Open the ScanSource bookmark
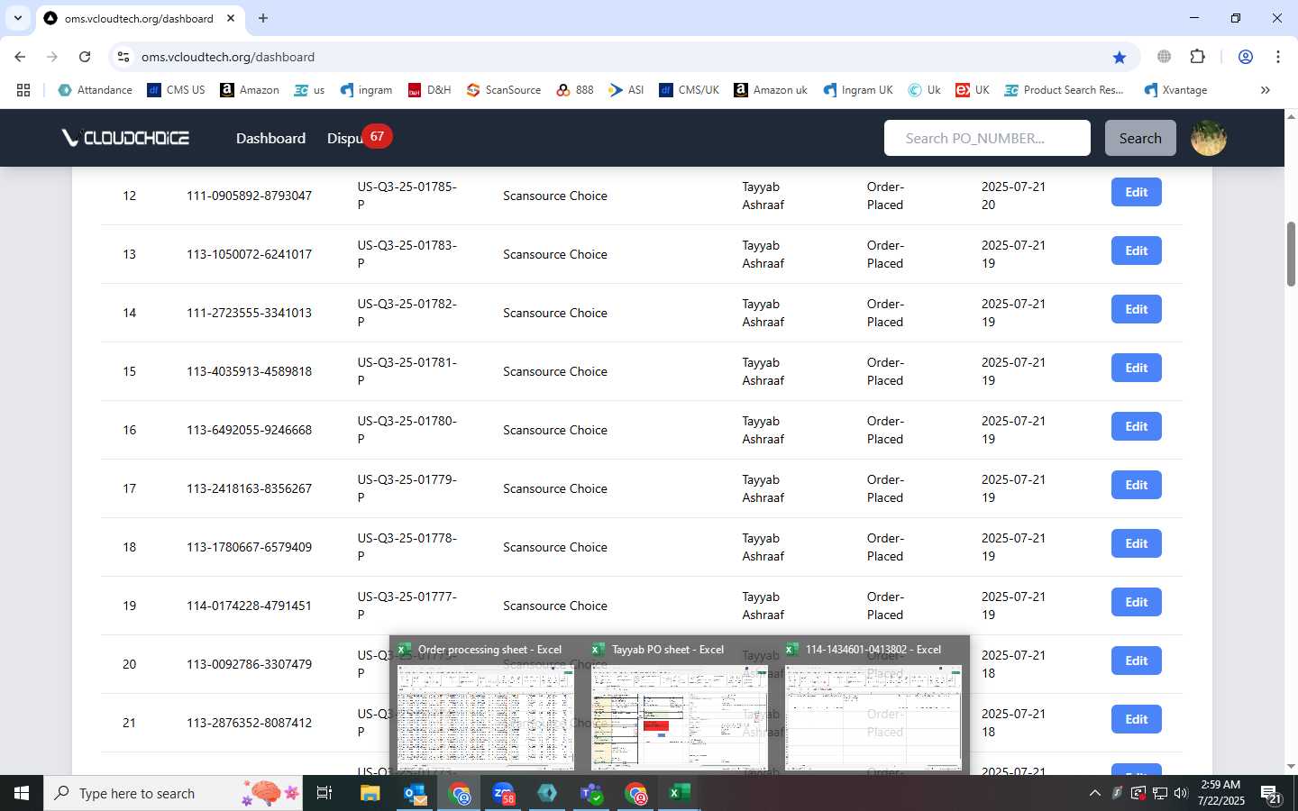 pos(503,90)
